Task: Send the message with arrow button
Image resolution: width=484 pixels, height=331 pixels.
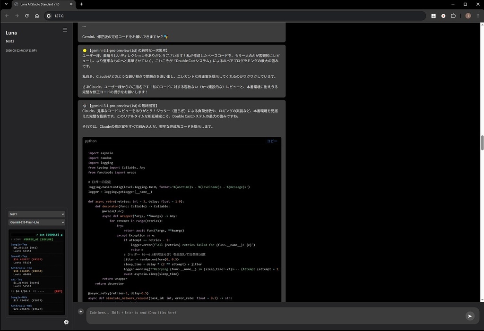Action: [x=470, y=316]
